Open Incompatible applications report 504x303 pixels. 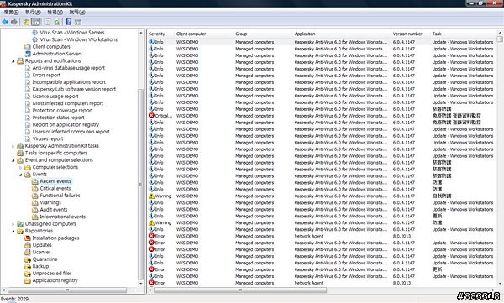coord(69,82)
